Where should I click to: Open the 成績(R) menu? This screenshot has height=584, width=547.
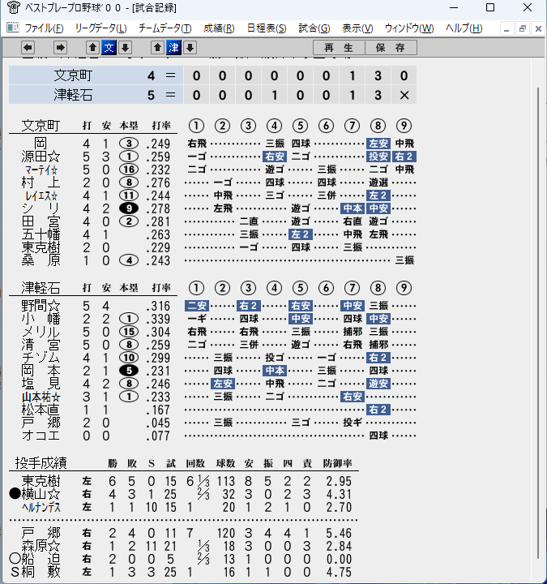coord(219,28)
